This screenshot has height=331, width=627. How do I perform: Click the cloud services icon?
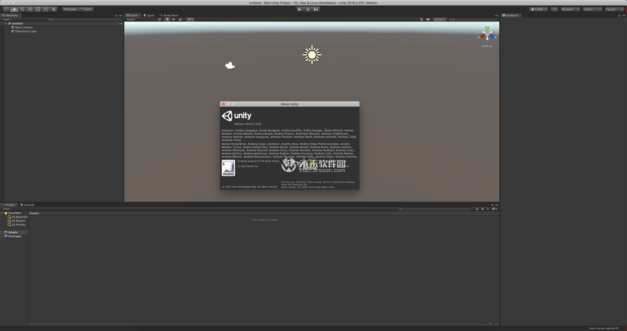(x=554, y=9)
